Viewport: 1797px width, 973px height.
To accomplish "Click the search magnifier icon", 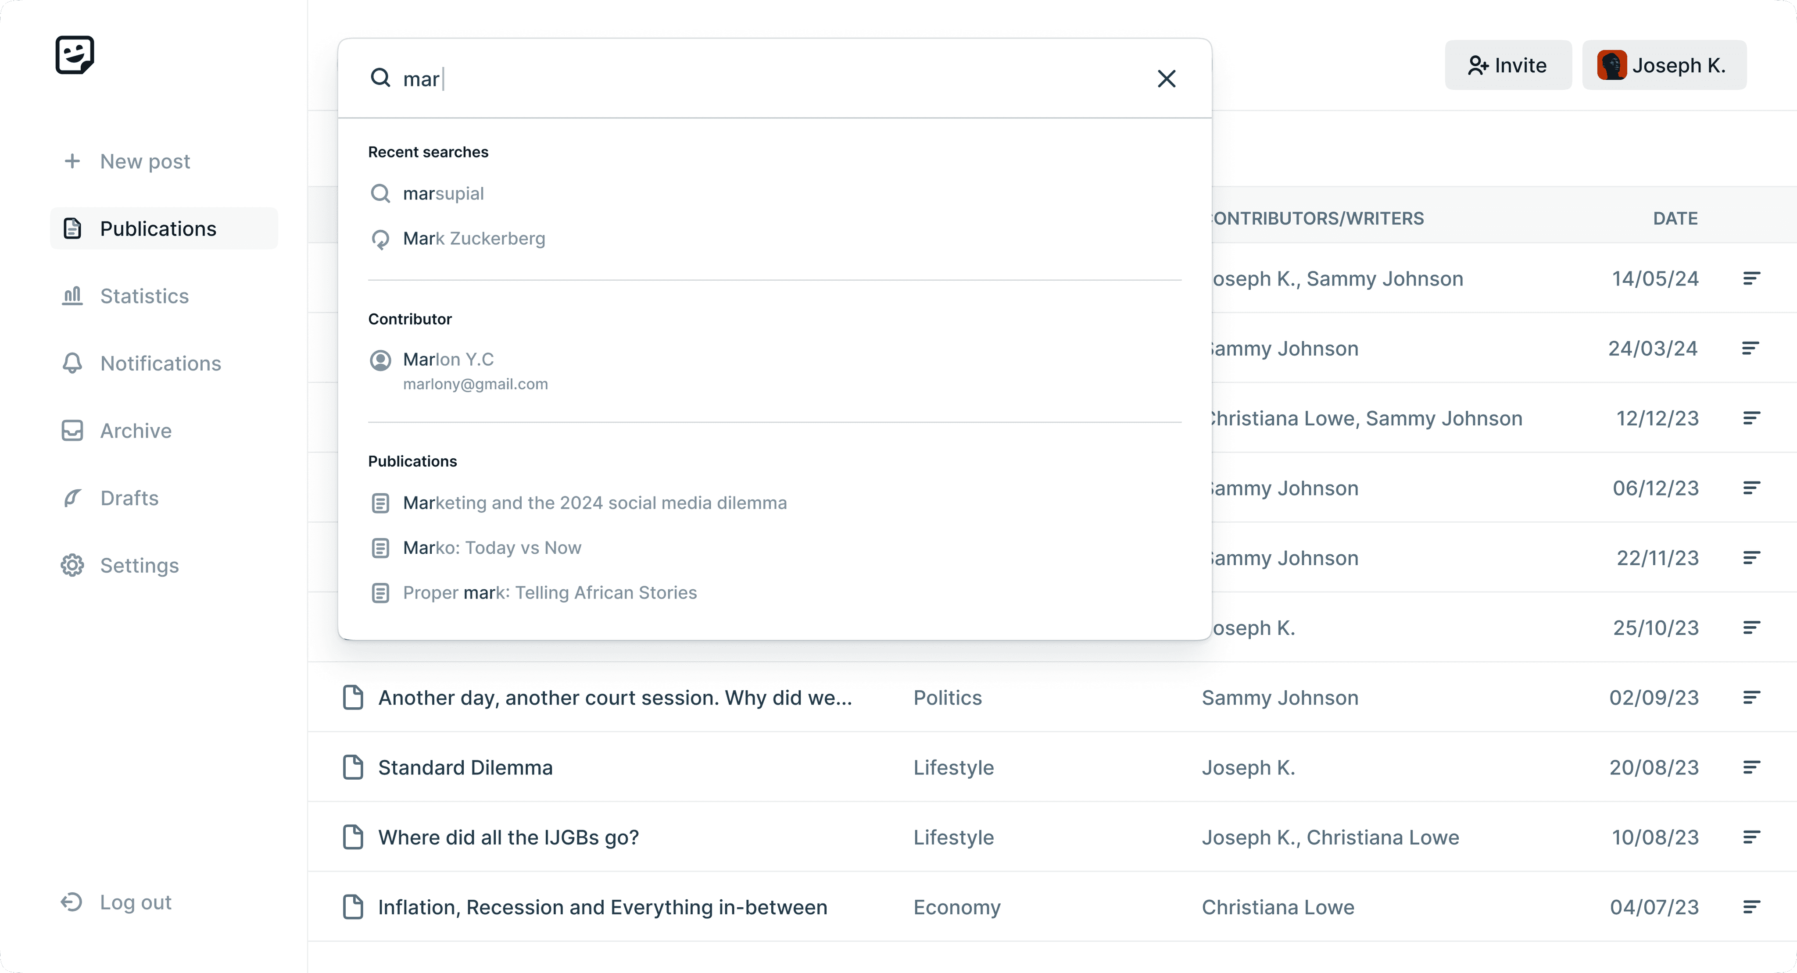I will (x=380, y=78).
